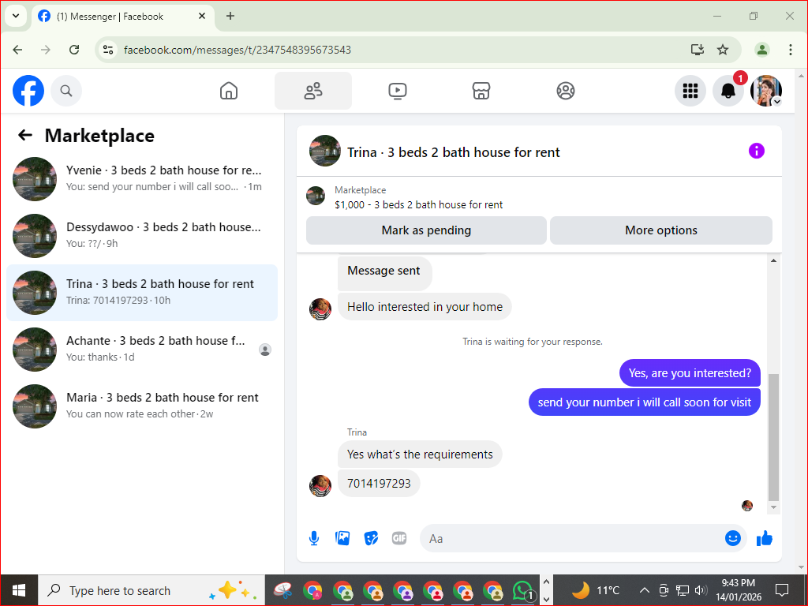Open the volume speaker tray icon
This screenshot has width=808, height=606.
click(701, 590)
